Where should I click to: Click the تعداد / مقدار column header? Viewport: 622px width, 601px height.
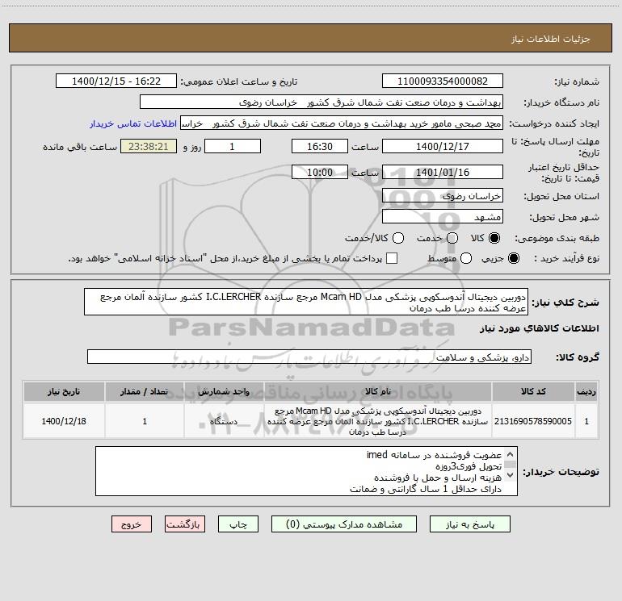coord(145,391)
